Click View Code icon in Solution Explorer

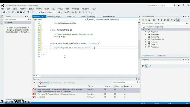[172, 20]
